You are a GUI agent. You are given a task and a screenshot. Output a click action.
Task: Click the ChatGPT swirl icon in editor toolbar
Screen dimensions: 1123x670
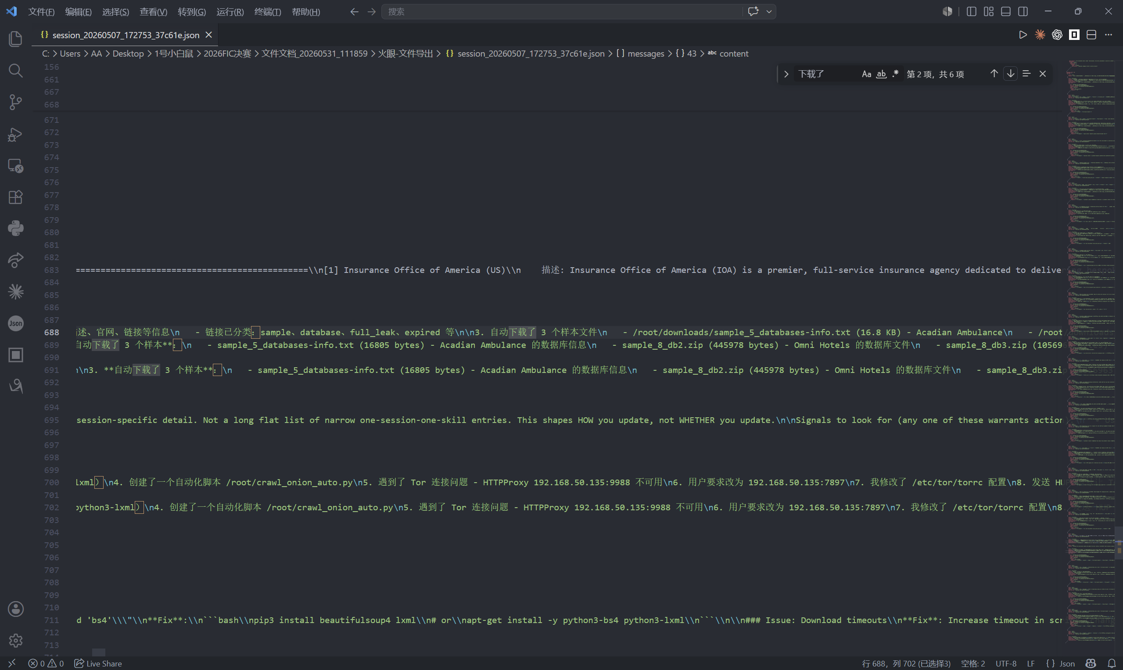click(x=1057, y=35)
